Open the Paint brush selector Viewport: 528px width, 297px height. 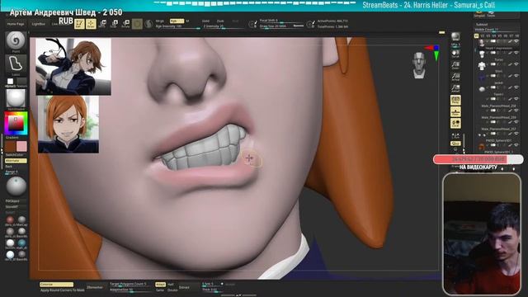pos(16,42)
